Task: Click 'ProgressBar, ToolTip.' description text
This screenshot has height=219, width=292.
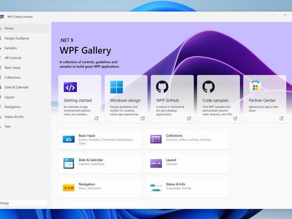Action: (x=179, y=188)
